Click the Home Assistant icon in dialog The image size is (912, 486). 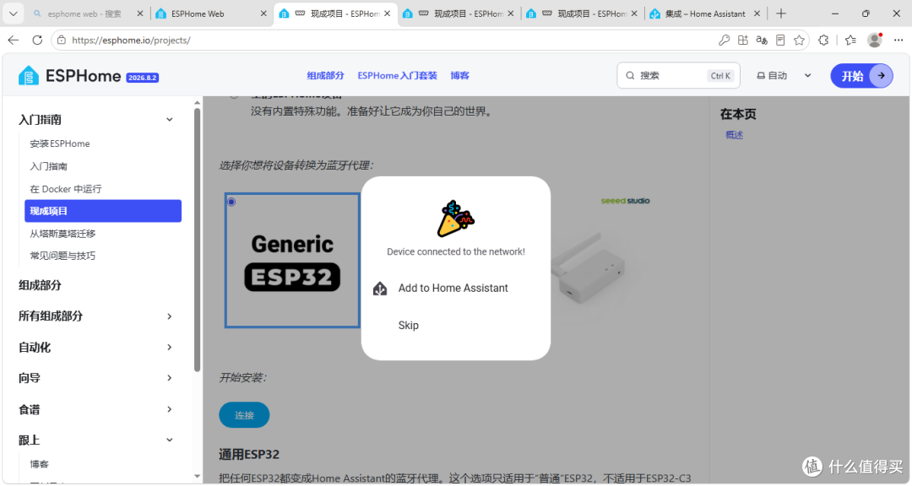coord(380,289)
